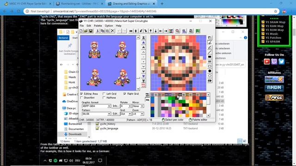Click the Rotate left curved arrow icon
296x166 pixels.
click(141, 31)
